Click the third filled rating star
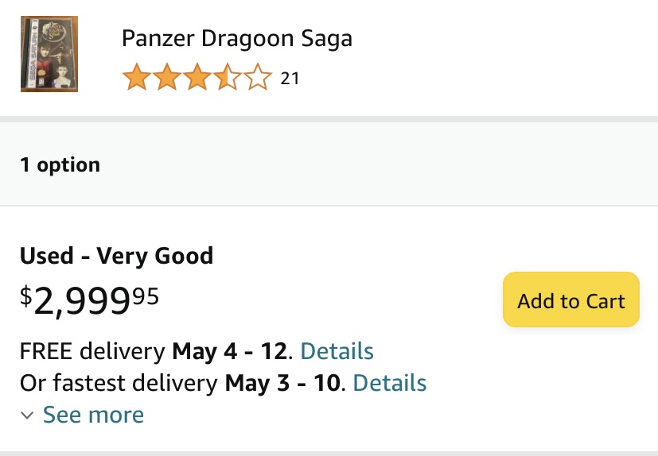 (x=197, y=77)
